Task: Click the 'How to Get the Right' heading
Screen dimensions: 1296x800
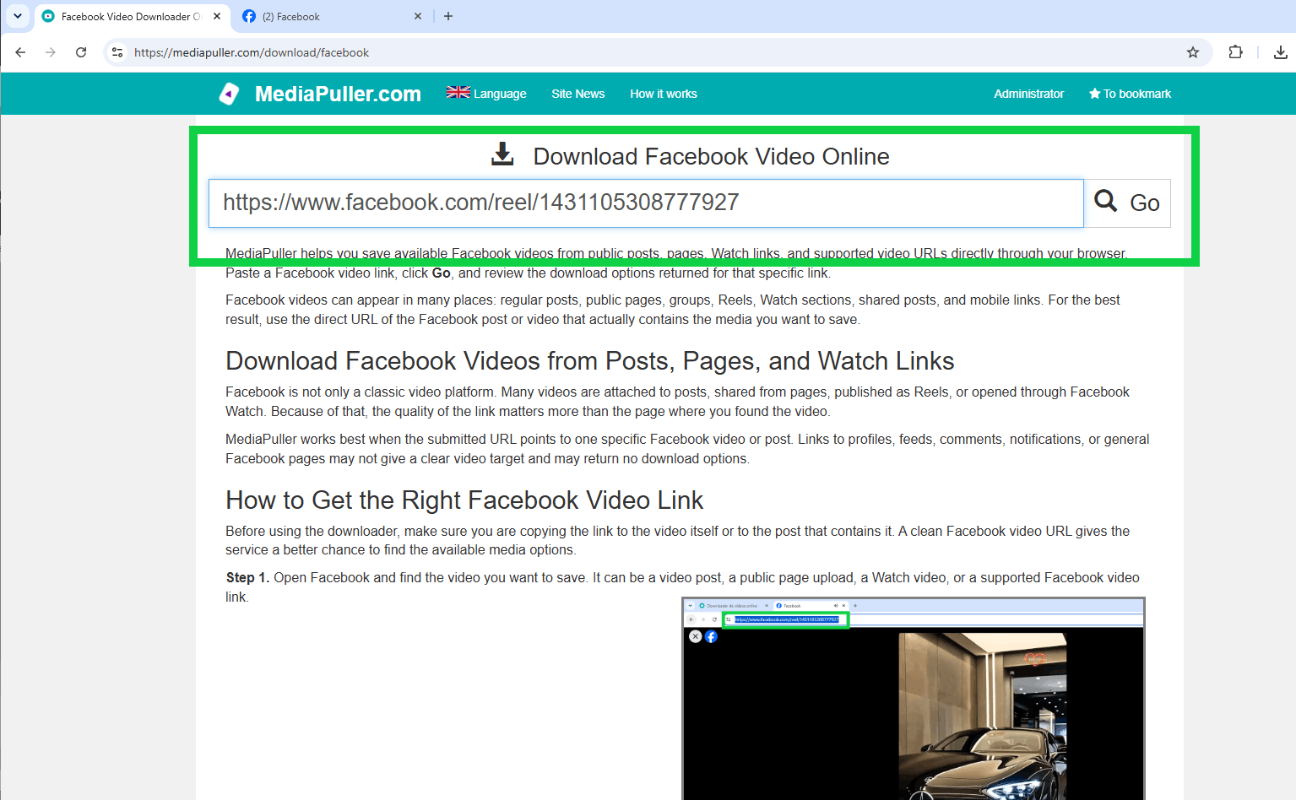Action: pyautogui.click(x=464, y=500)
